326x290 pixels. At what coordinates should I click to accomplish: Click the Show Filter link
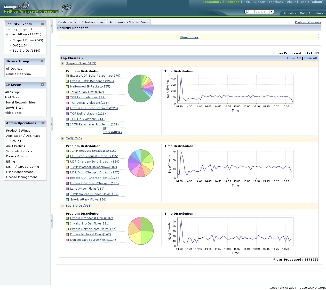189,37
